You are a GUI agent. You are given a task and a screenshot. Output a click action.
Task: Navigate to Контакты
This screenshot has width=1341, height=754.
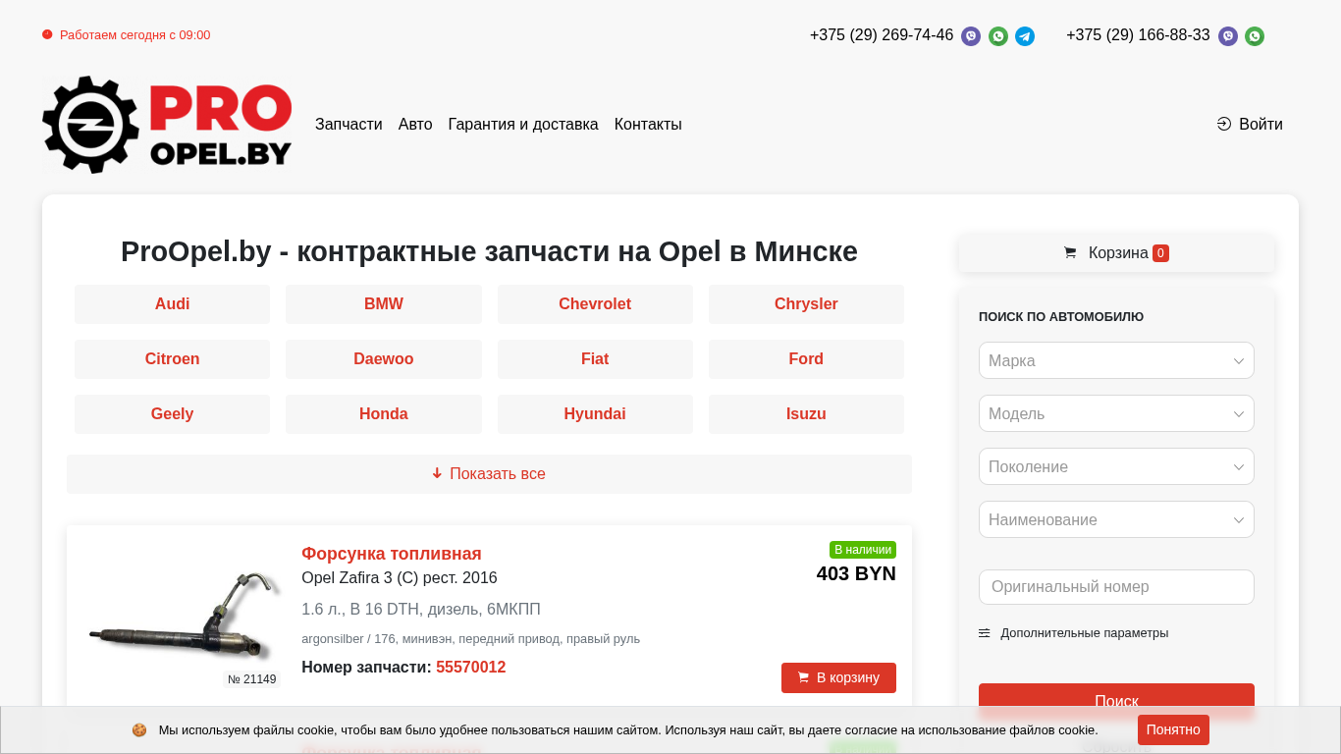(x=648, y=125)
